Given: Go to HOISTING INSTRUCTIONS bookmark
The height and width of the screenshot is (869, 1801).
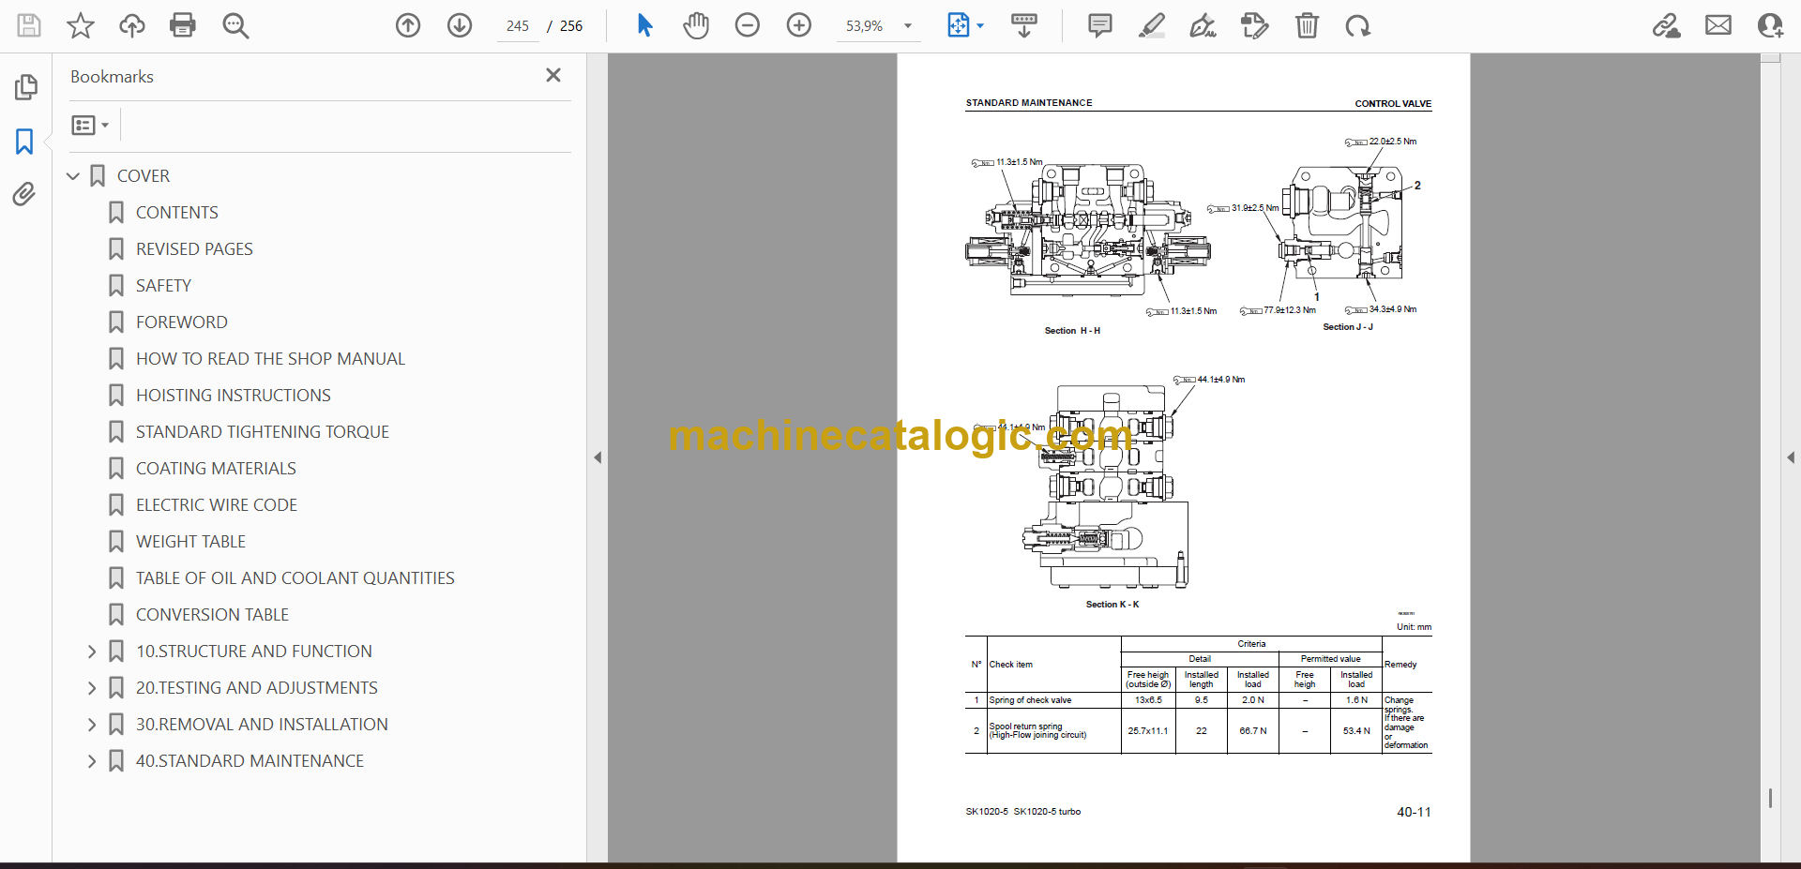Looking at the screenshot, I should click(x=234, y=396).
